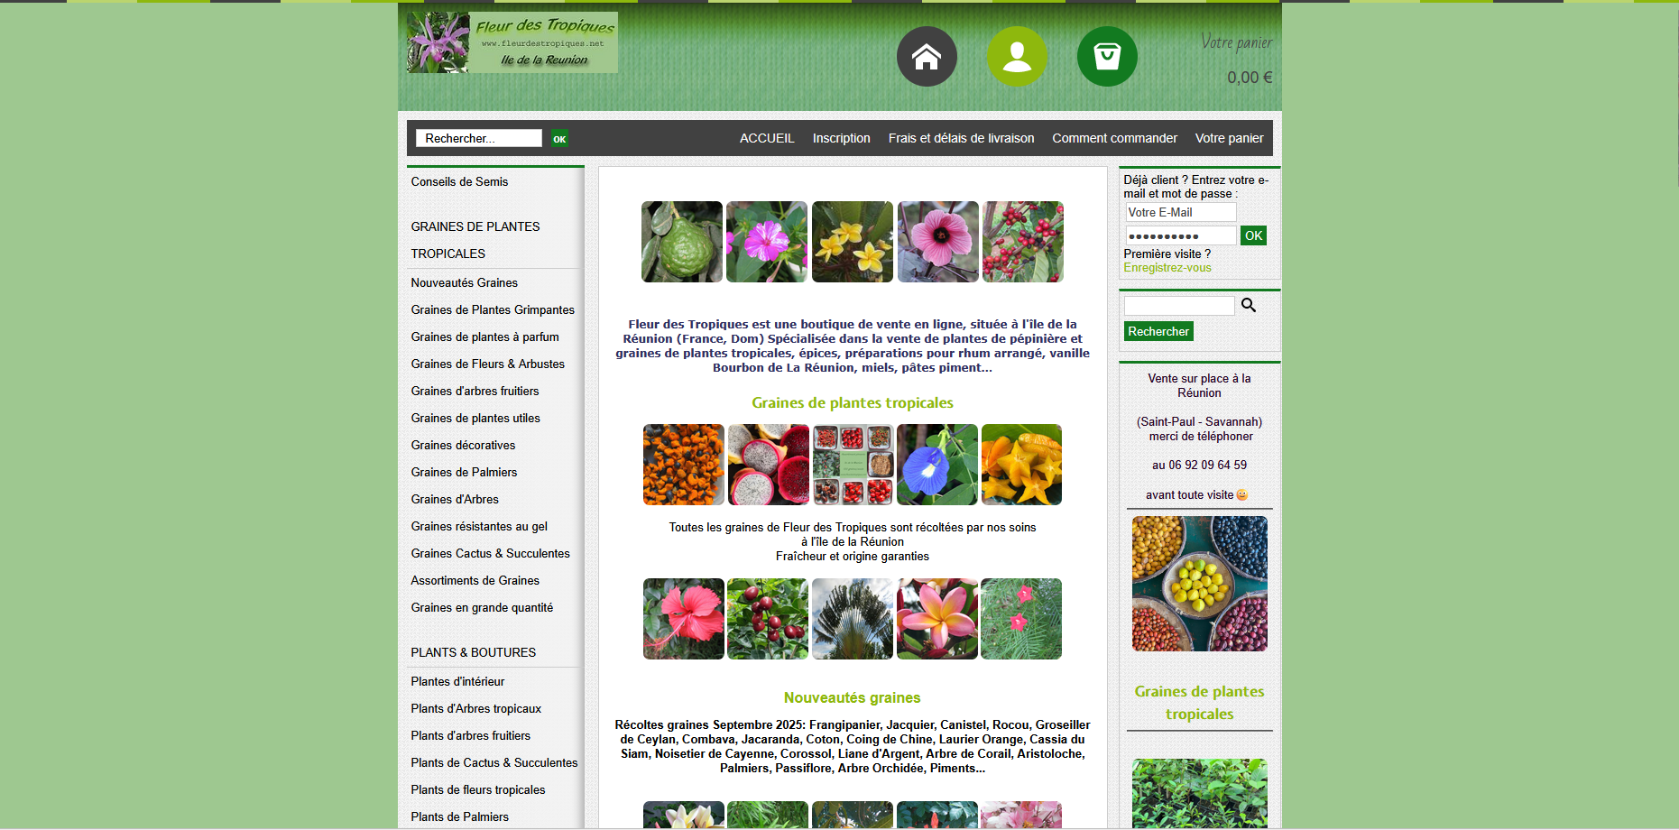Open Plantes d'intérieur category
1679x830 pixels.
457,681
